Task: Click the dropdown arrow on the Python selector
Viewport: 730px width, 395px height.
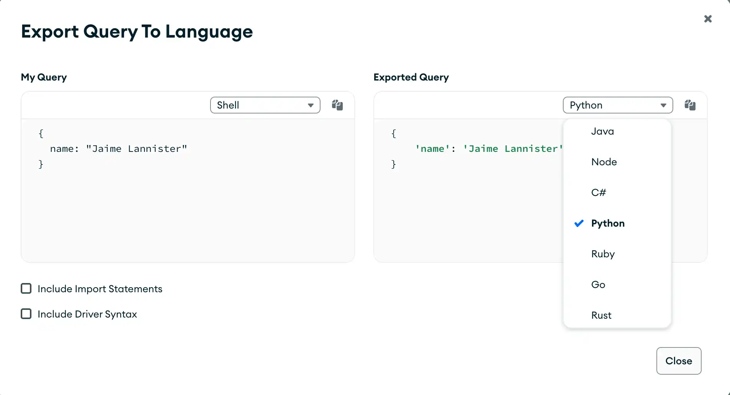Action: tap(664, 105)
